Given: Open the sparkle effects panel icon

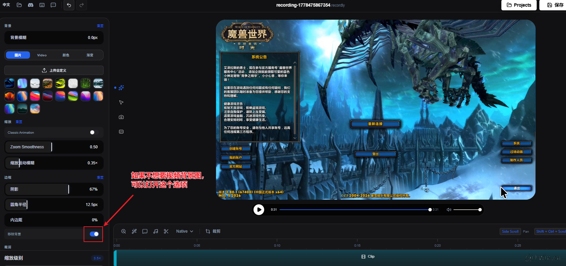Looking at the screenshot, I should 121,88.
